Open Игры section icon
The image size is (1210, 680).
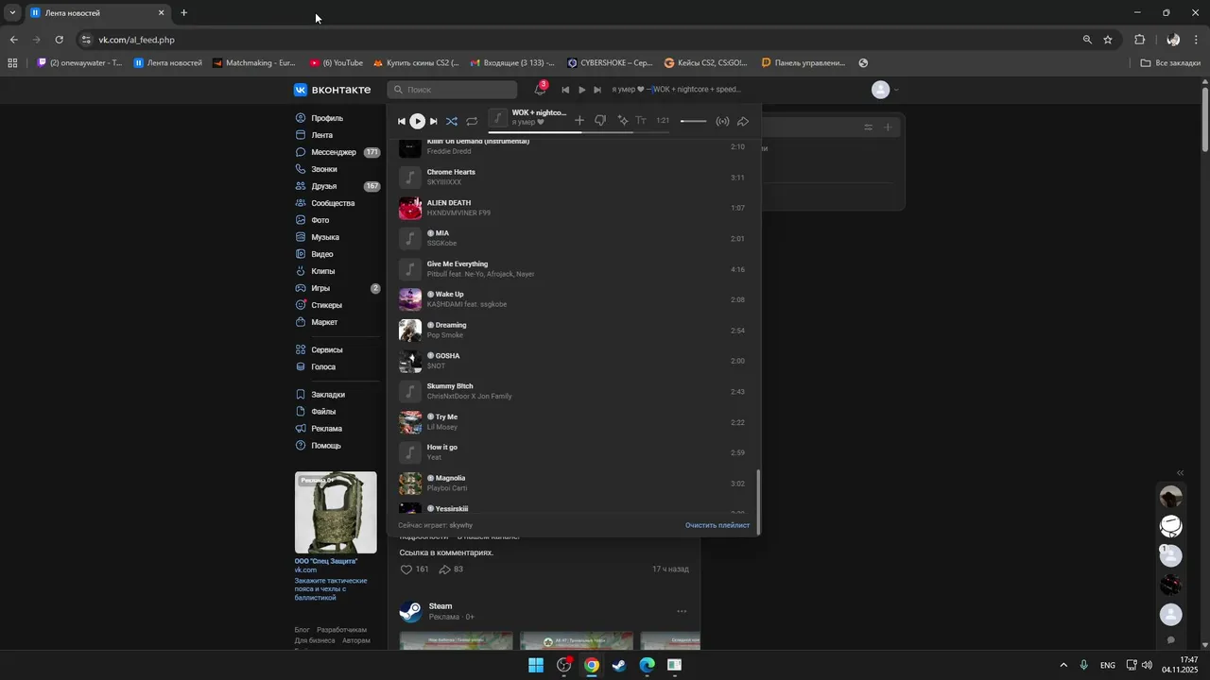[301, 288]
